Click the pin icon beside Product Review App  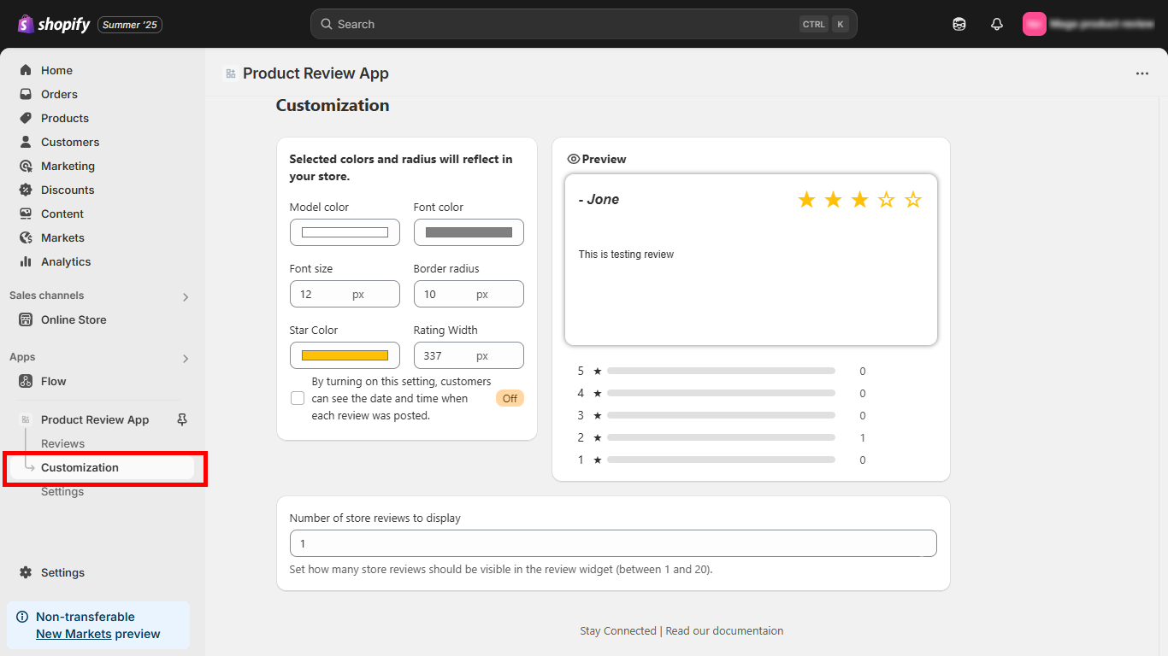pyautogui.click(x=181, y=419)
